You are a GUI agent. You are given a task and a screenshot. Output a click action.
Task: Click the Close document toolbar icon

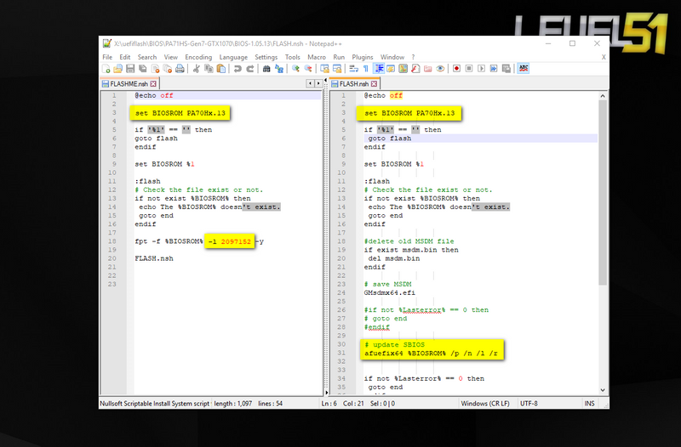(x=155, y=69)
